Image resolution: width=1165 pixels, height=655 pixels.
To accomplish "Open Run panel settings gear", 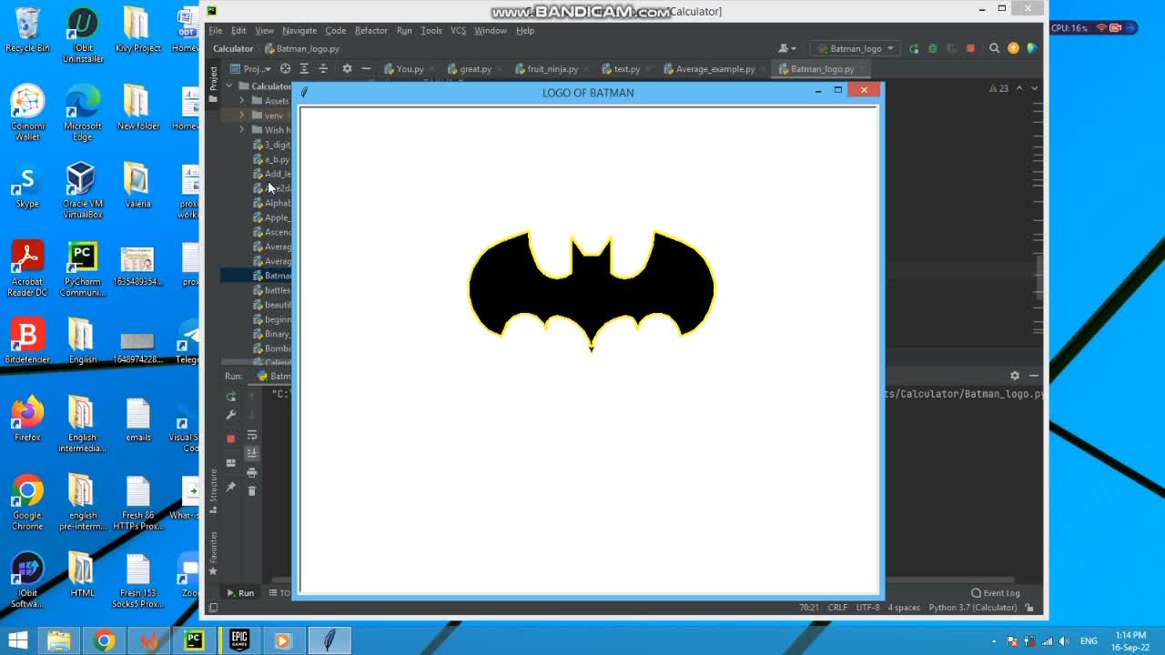I will pos(1015,376).
